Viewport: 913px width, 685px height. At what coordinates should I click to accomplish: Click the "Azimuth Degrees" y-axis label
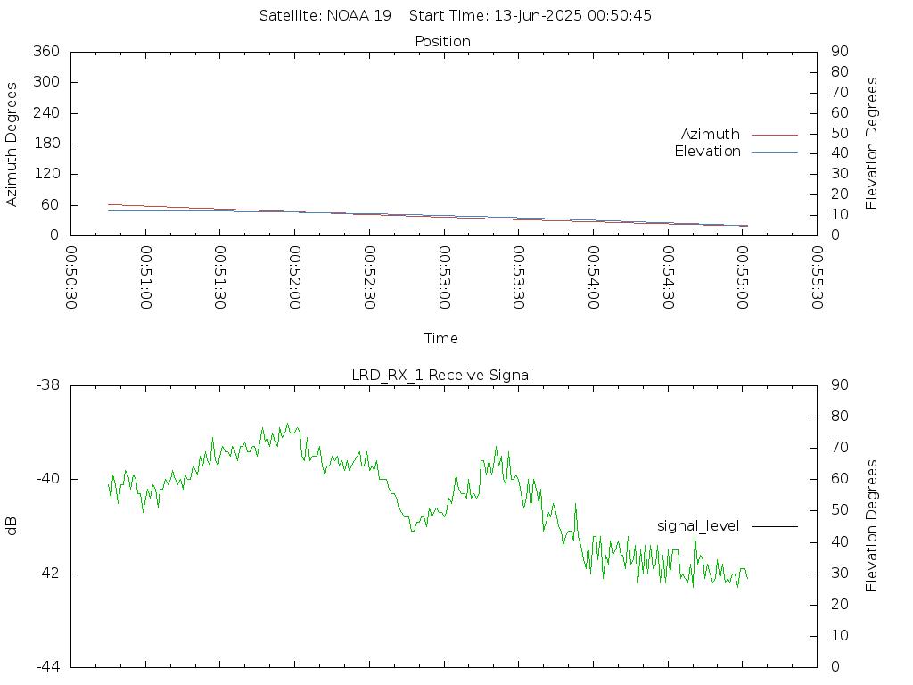point(11,144)
